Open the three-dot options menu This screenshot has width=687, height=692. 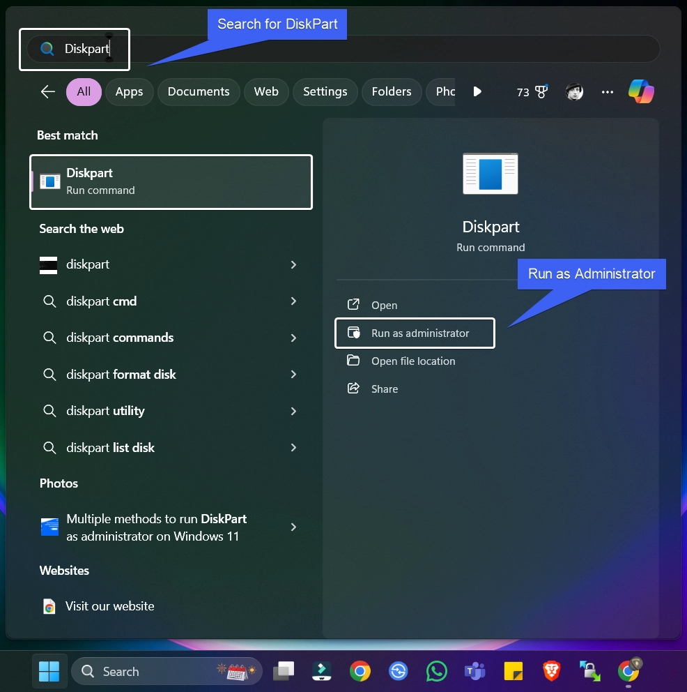click(x=608, y=92)
